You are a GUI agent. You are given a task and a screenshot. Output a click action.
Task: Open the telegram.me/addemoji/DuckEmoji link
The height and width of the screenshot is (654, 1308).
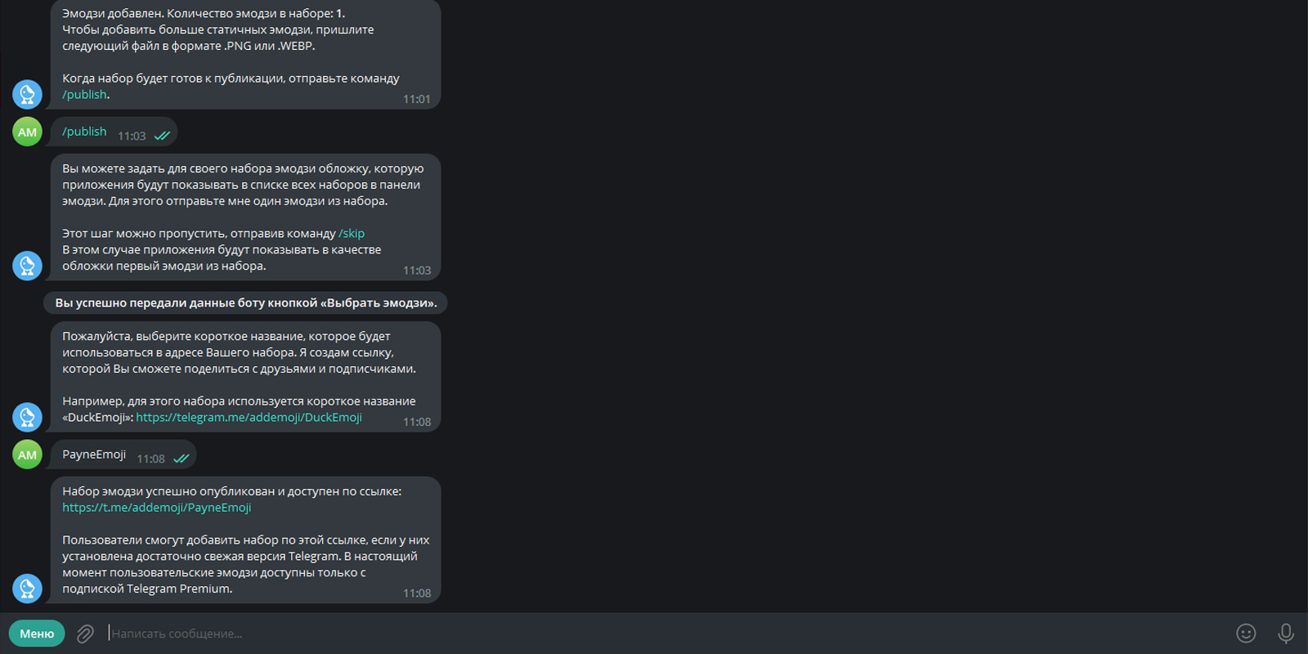click(x=249, y=418)
